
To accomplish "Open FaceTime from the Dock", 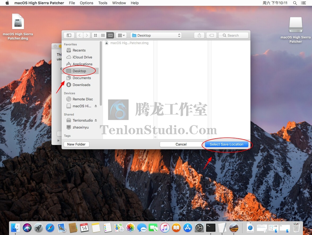I will [153, 228].
